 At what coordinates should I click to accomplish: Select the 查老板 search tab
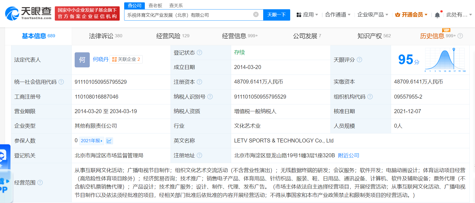(155, 6)
